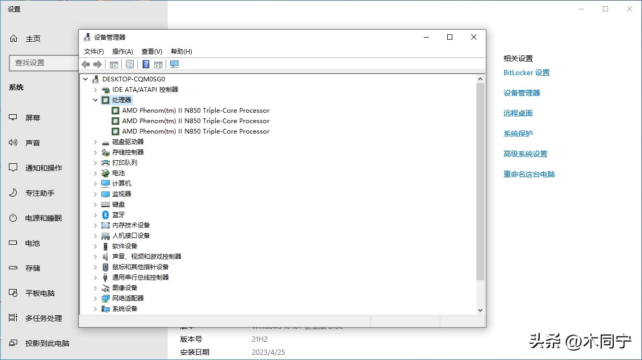This screenshot has width=642, height=360.
Task: Click the 电池 sidebar icon in Settings
Action: point(13,243)
